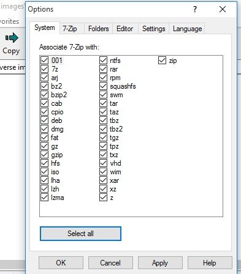Click the Select all button
The image size is (241, 274).
click(x=80, y=234)
